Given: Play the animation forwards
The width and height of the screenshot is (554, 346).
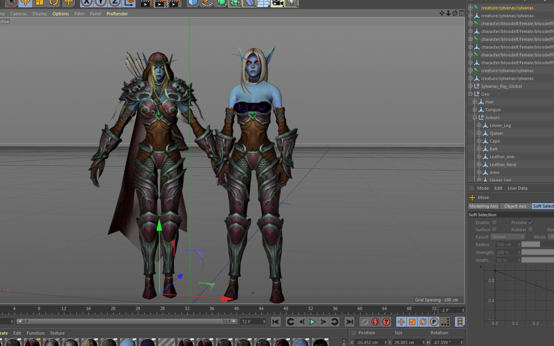Looking at the screenshot, I should coord(312,322).
